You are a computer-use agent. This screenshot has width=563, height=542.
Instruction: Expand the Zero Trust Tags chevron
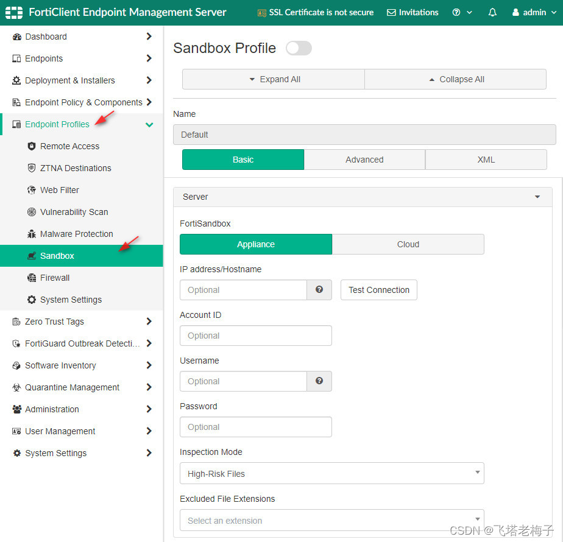[x=149, y=322]
